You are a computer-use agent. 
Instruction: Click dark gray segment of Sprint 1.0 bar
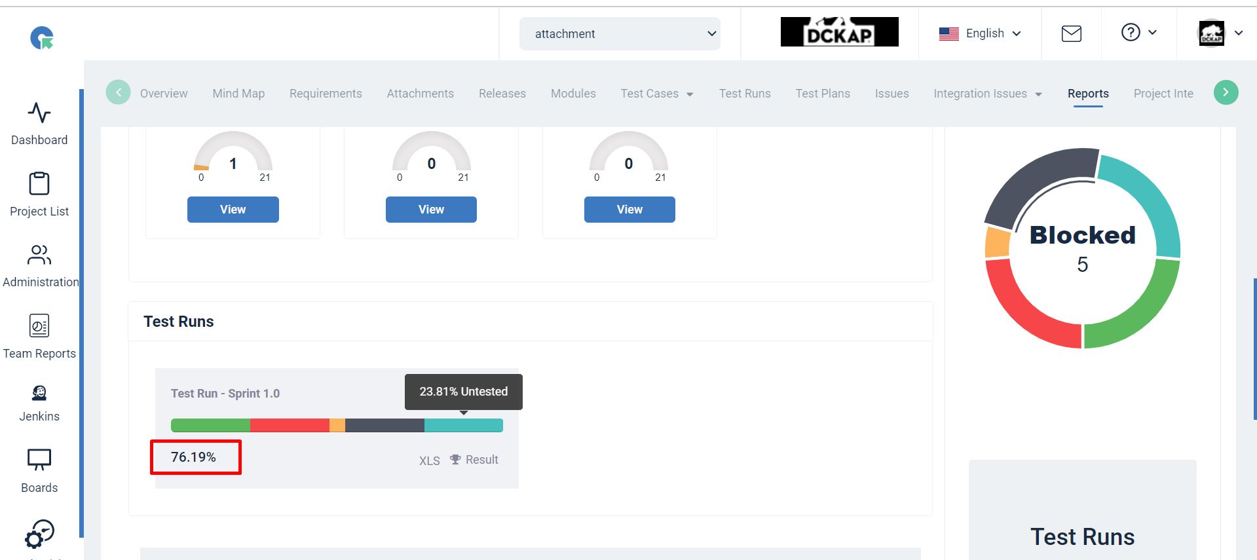[x=385, y=426]
